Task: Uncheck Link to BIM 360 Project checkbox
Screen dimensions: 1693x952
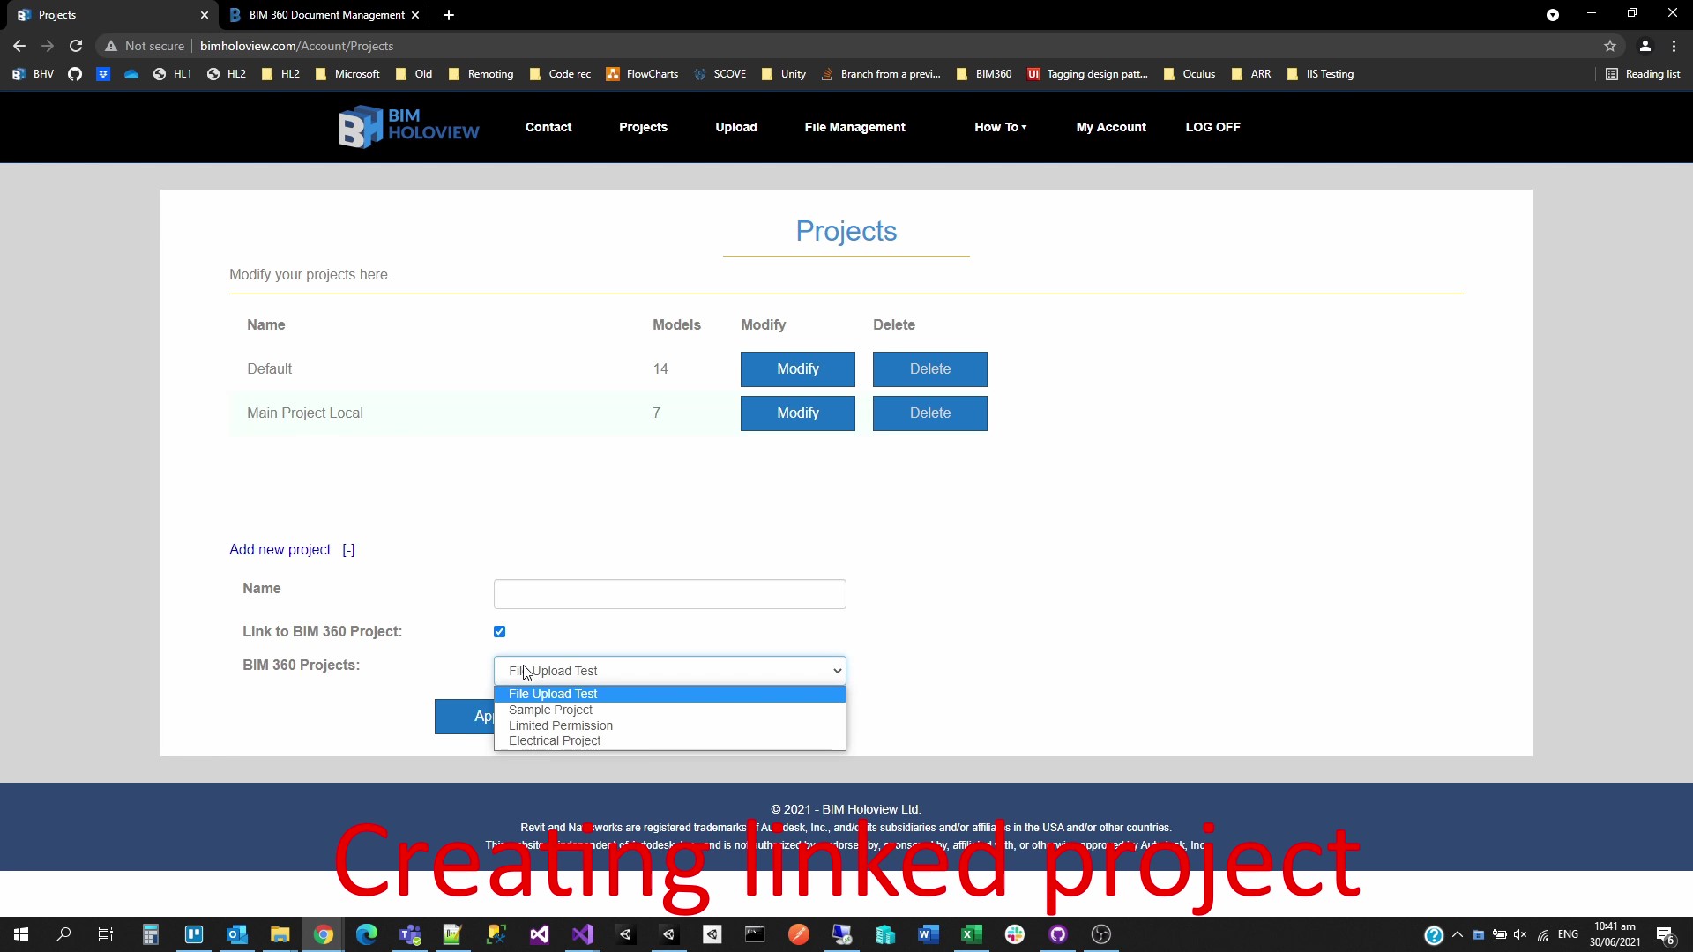Action: coord(500,631)
